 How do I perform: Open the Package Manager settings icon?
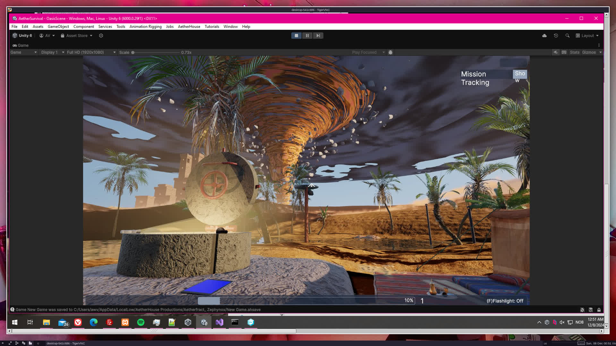101,36
